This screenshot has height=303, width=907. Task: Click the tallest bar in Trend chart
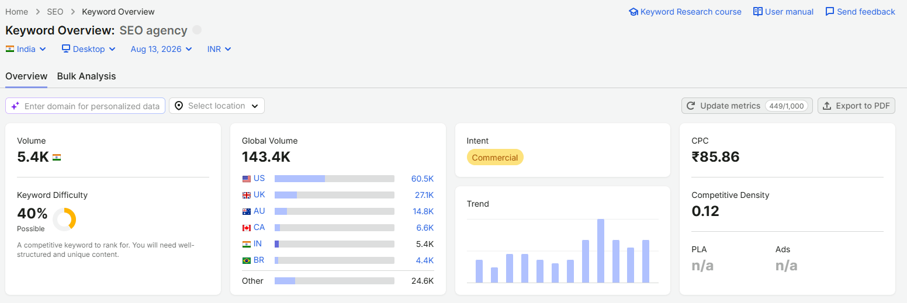(x=600, y=250)
